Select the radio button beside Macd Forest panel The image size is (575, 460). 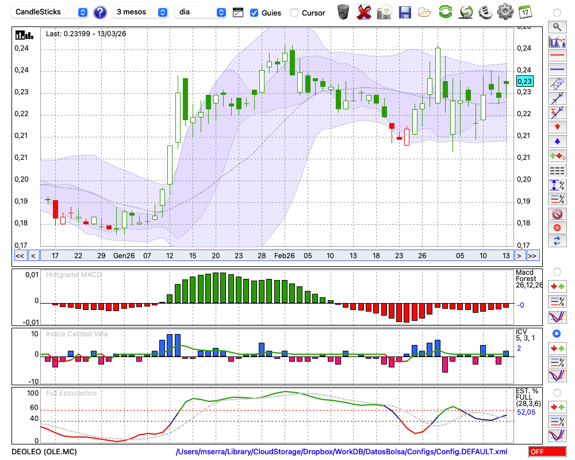click(x=557, y=271)
